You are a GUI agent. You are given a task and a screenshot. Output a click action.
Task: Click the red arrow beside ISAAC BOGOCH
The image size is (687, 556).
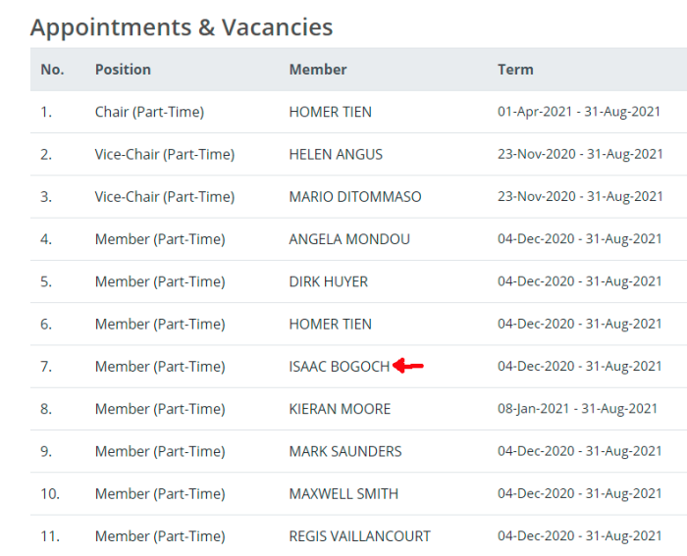408,366
